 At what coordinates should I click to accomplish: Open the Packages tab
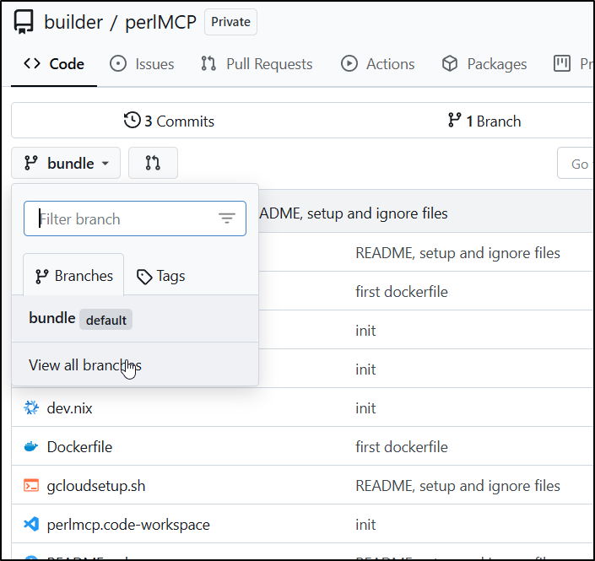tap(484, 64)
